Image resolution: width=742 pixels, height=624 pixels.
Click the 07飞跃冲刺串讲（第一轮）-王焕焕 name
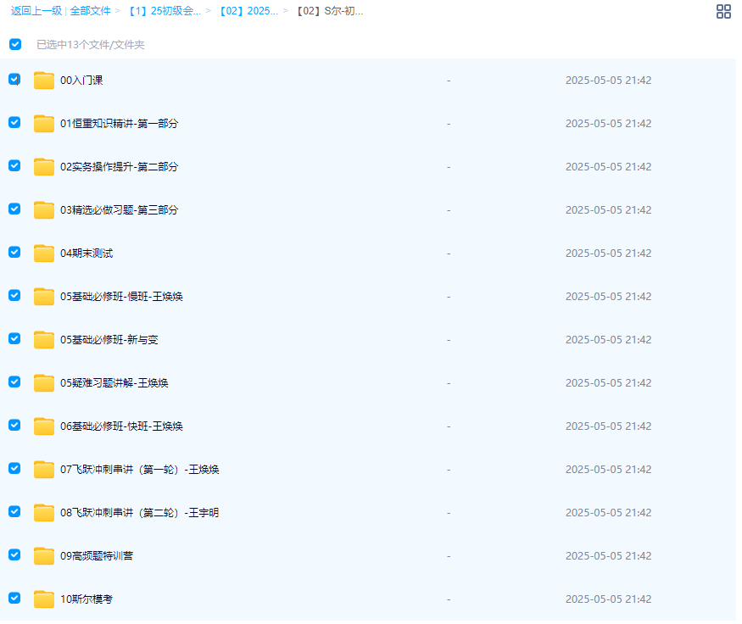[x=140, y=470]
